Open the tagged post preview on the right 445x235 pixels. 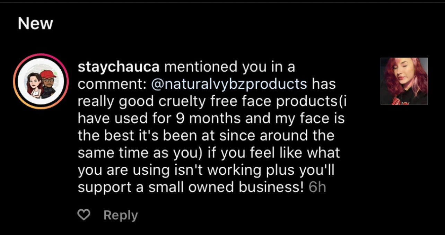[x=404, y=81]
